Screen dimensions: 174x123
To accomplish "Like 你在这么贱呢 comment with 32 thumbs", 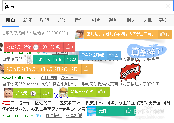I will [114, 55].
